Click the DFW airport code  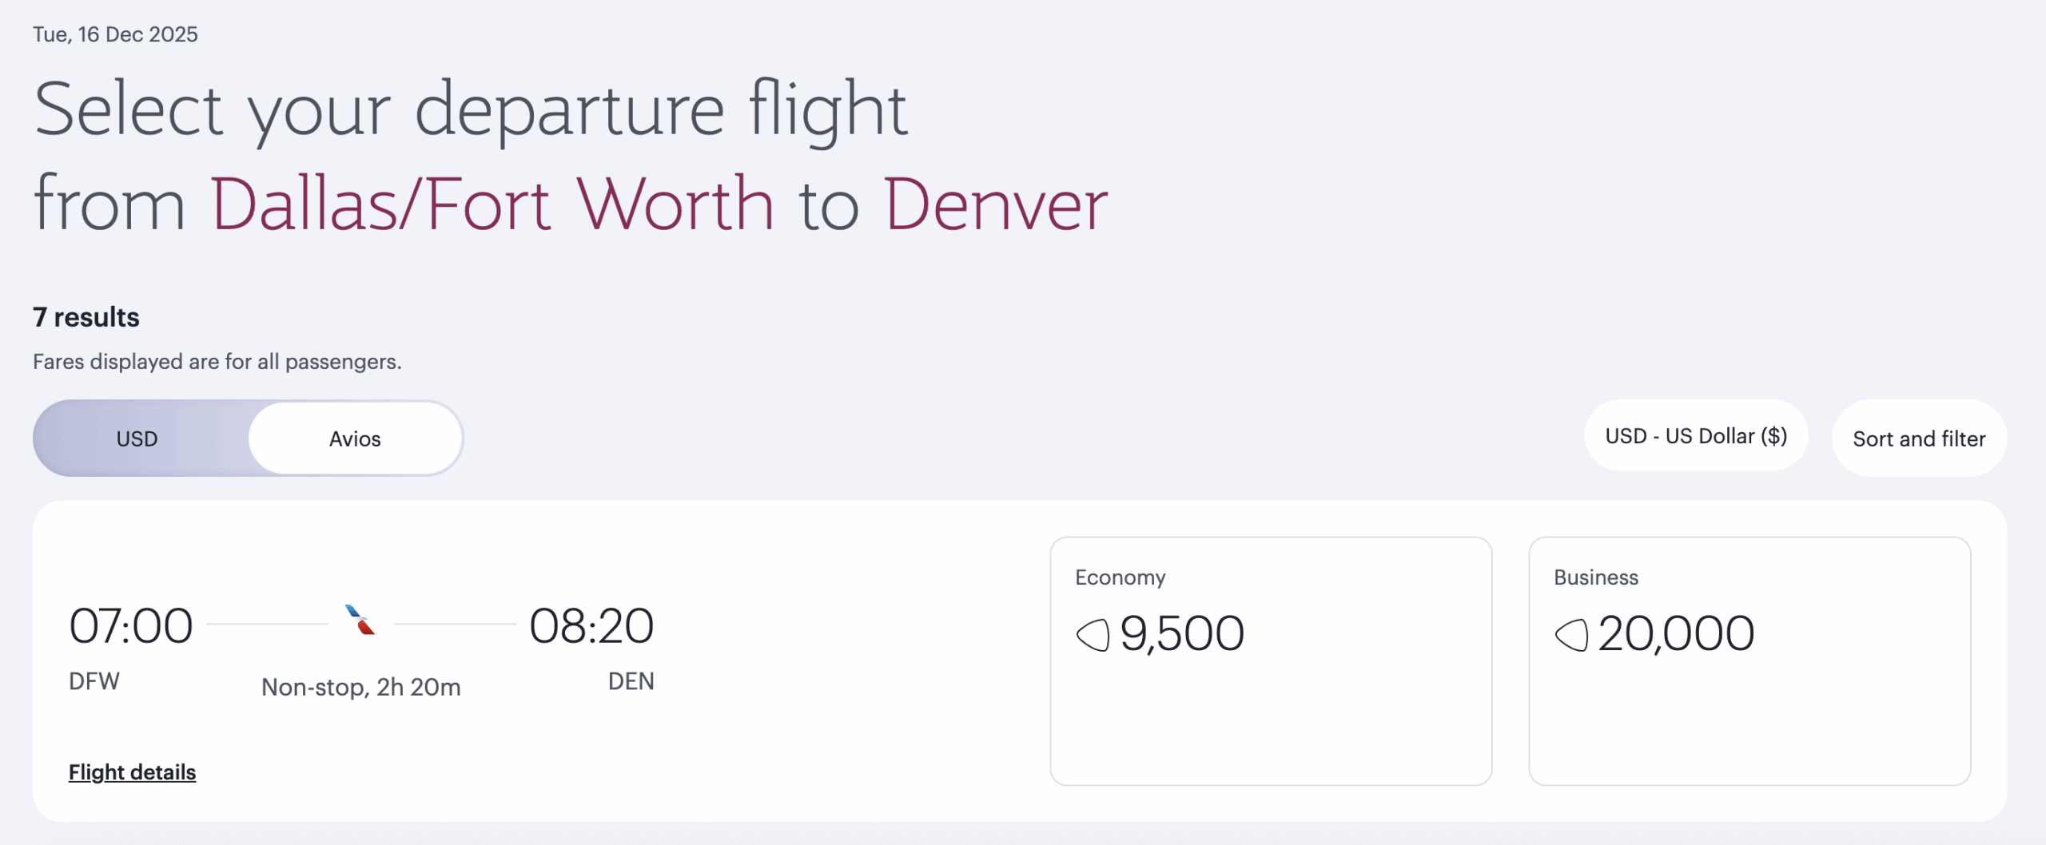pyautogui.click(x=94, y=681)
